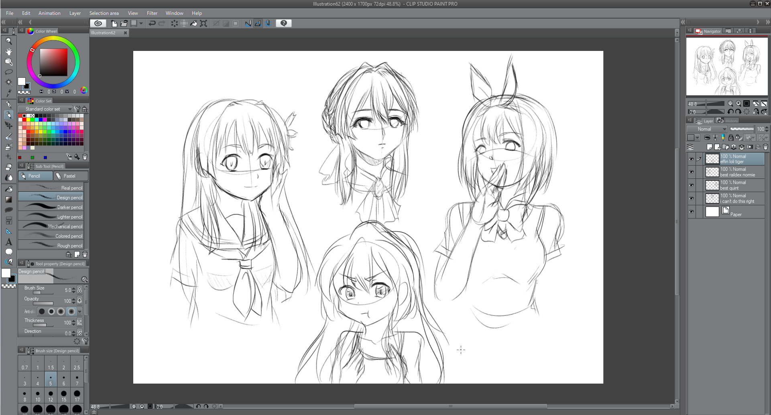This screenshot has height=415, width=771.
Task: Choose the Mechanical pencil brush
Action: pos(51,227)
